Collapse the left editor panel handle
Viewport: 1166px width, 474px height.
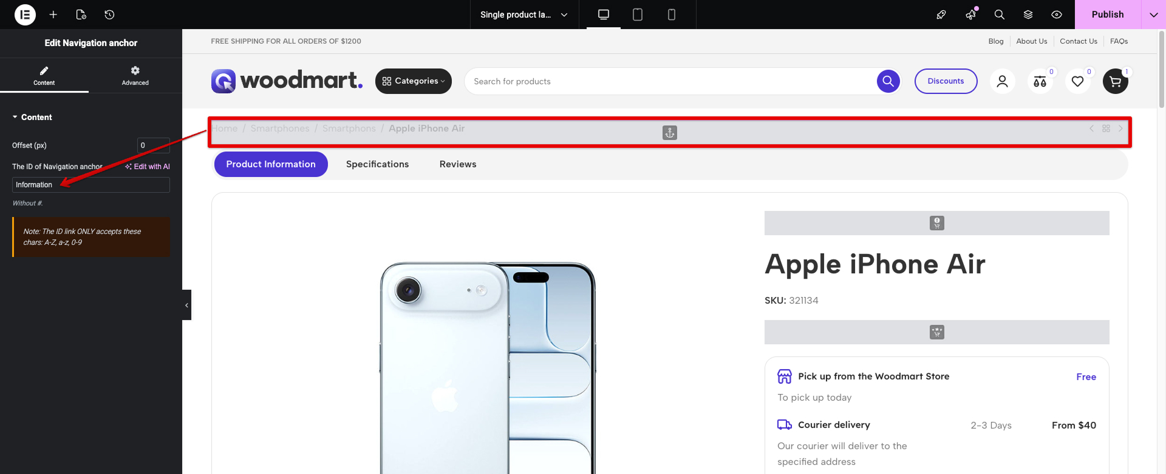tap(186, 305)
